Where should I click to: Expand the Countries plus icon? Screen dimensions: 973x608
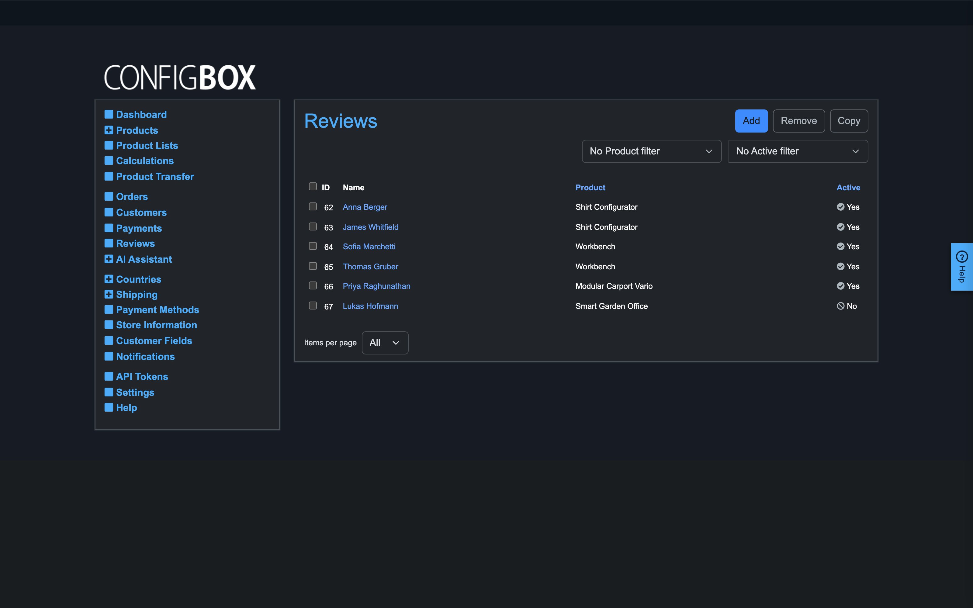click(x=109, y=279)
